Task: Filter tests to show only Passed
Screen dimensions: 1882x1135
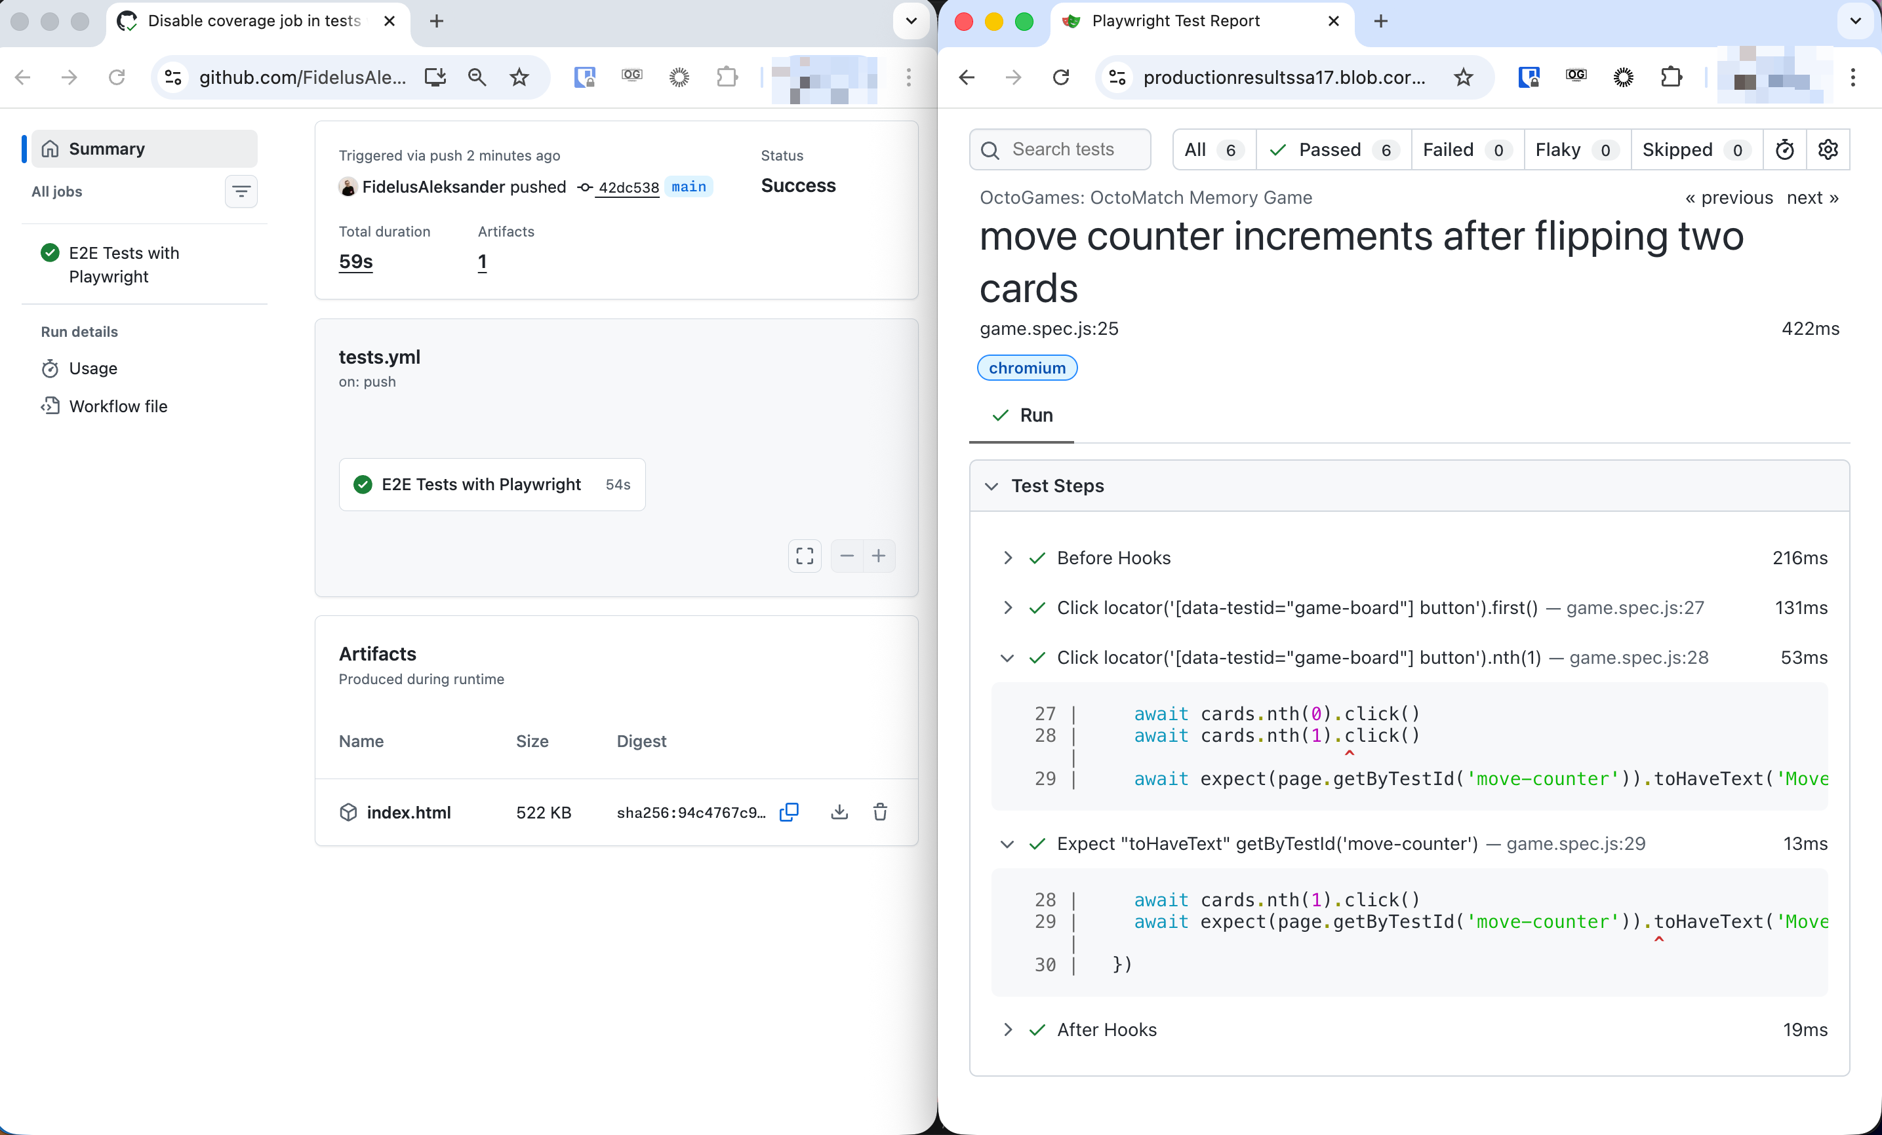Action: [x=1331, y=149]
